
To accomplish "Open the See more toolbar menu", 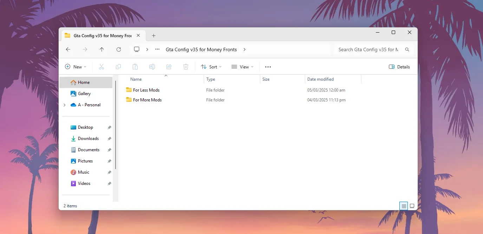I will click(268, 67).
